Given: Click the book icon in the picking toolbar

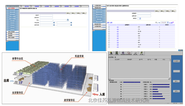Looking at the screenshot, I should 129,53.
